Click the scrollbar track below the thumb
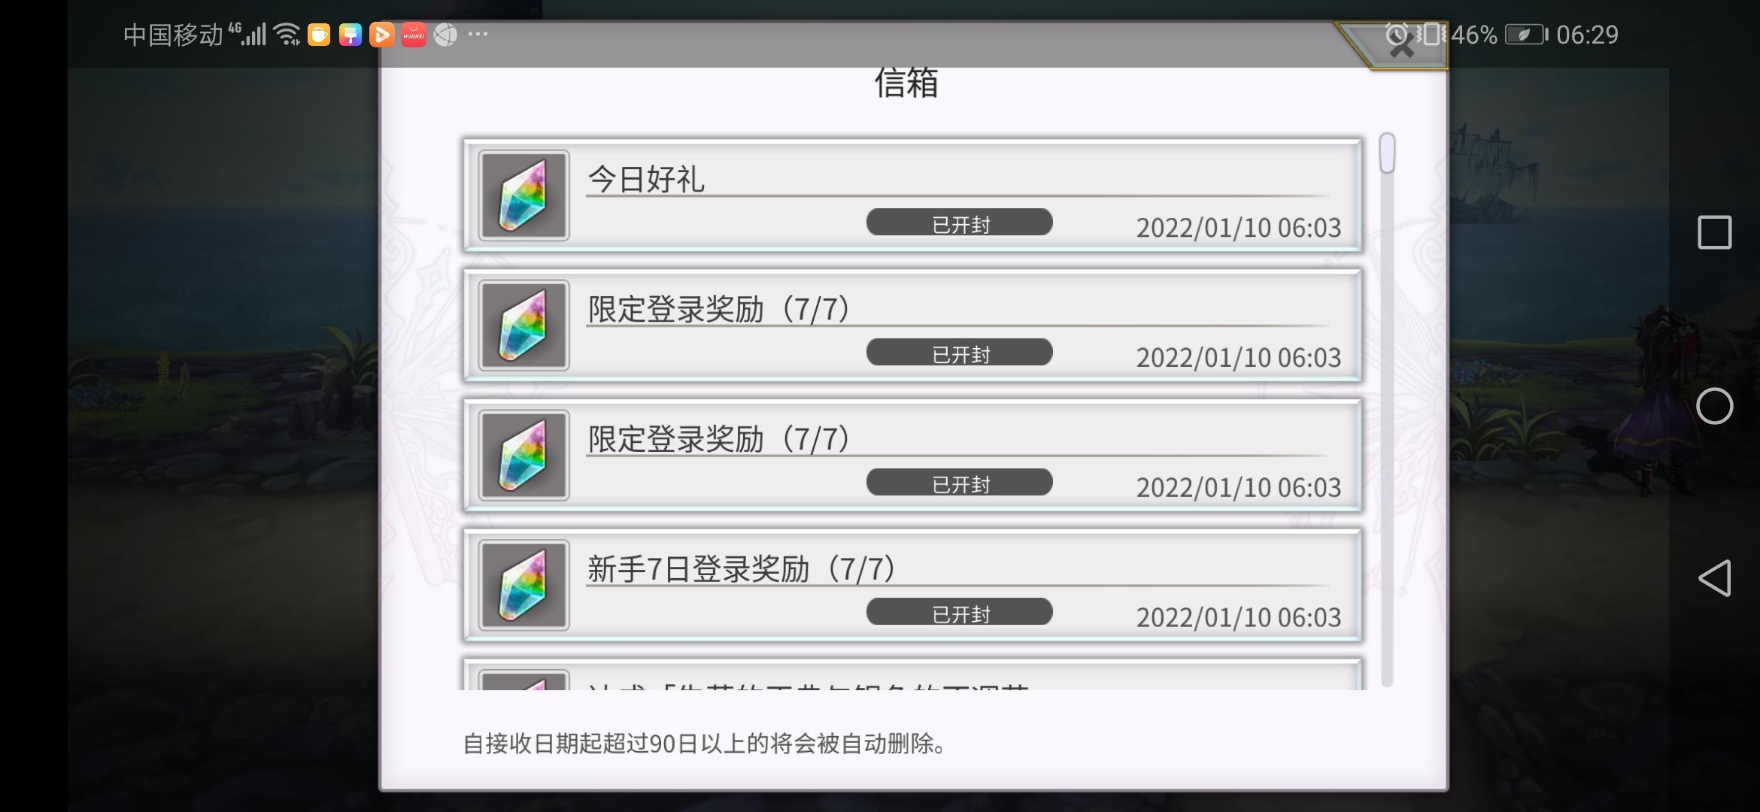This screenshot has height=812, width=1760. click(1387, 429)
